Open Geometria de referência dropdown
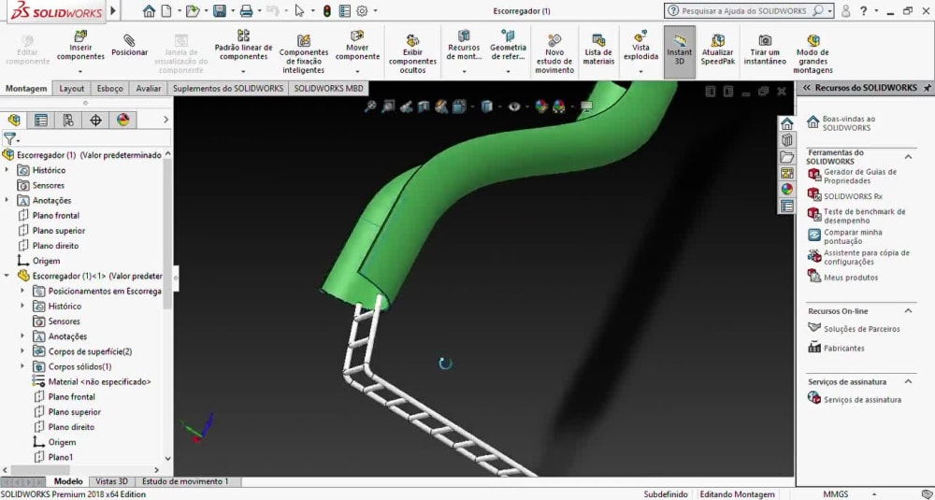 (508, 72)
